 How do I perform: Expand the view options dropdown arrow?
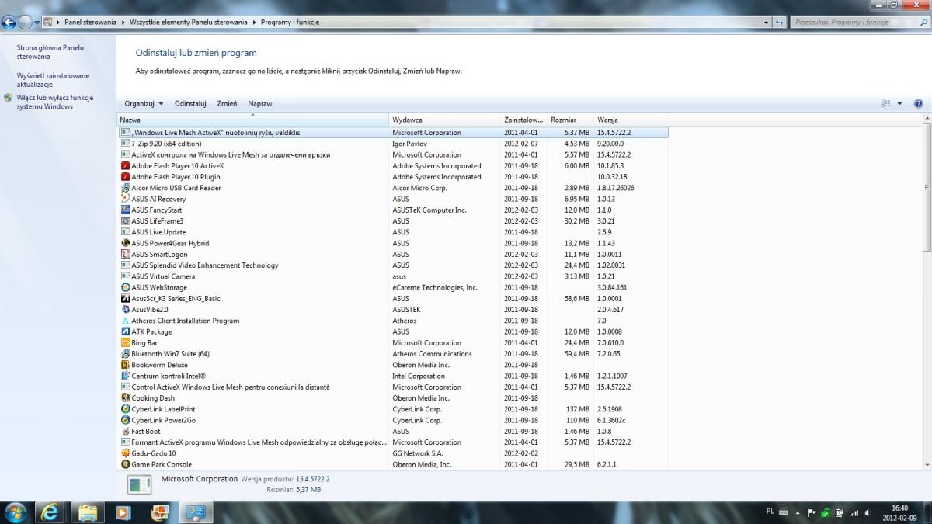point(900,103)
